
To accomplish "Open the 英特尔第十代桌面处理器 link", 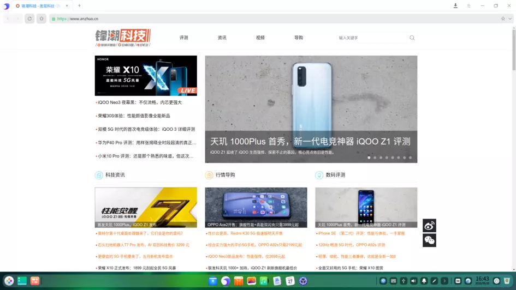I will click(140, 233).
